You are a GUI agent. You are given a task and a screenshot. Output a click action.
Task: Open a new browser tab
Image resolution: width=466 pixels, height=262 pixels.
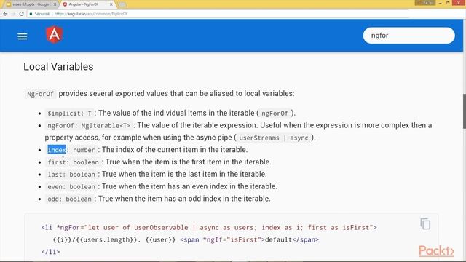tap(122, 4)
